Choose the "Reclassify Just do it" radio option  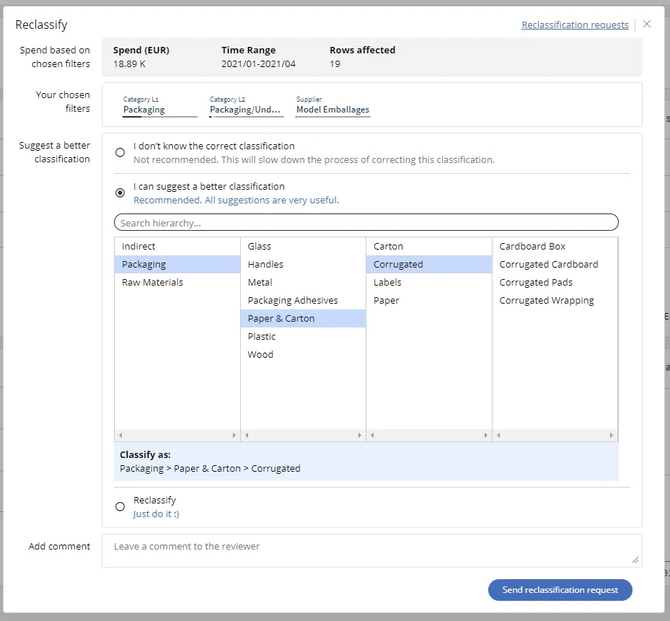pos(120,506)
